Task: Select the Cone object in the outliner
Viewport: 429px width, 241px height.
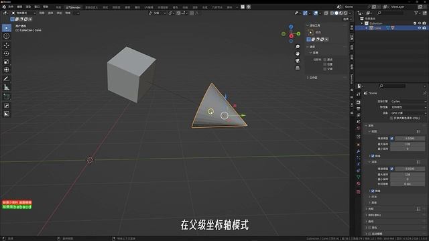Action: coord(377,28)
